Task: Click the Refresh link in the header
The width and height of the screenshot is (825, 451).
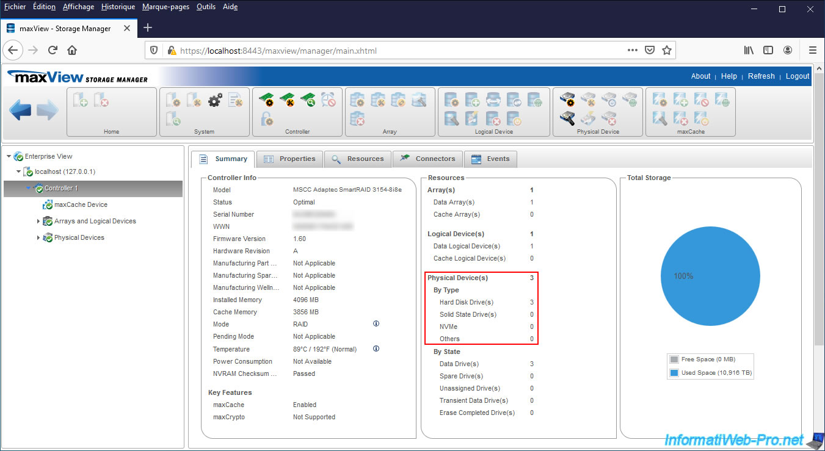Action: (x=761, y=76)
